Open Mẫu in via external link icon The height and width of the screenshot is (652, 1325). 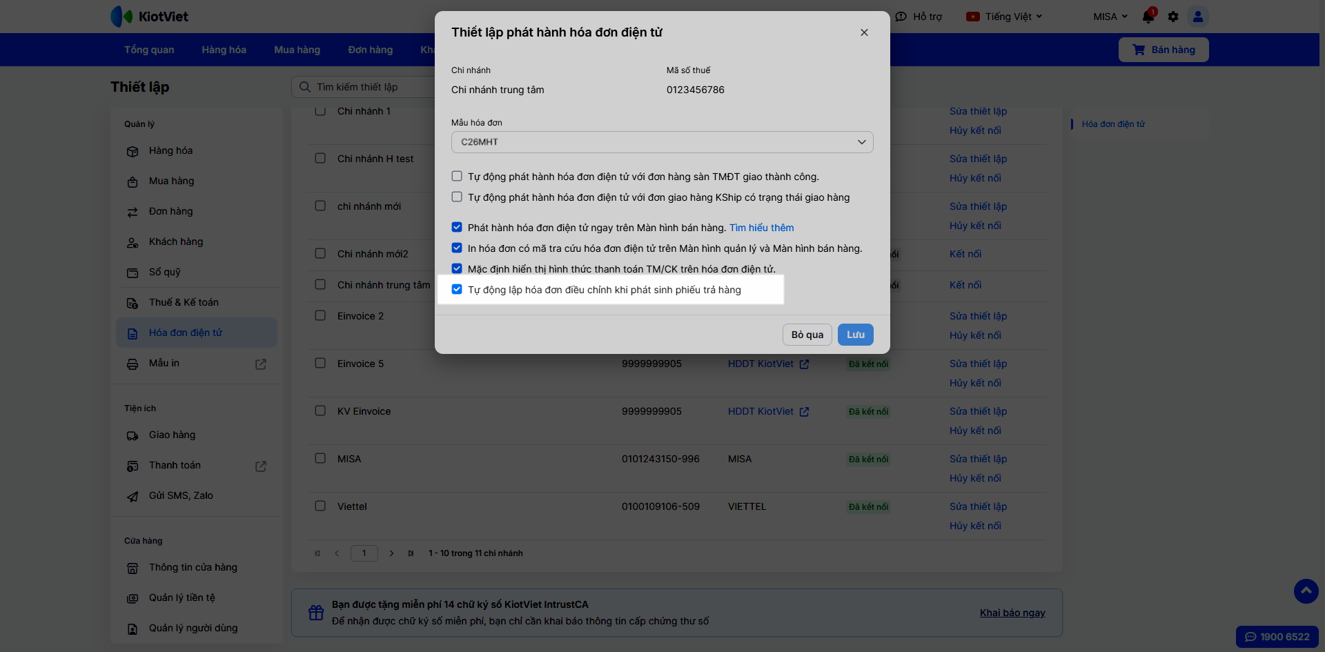pos(261,364)
